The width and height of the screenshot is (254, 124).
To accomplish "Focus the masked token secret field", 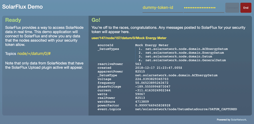I will click(x=204, y=8).
